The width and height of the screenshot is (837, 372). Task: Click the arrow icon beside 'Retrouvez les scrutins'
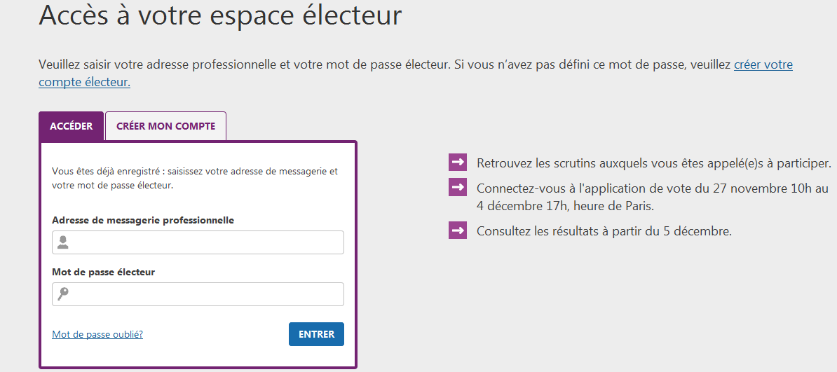tap(458, 163)
